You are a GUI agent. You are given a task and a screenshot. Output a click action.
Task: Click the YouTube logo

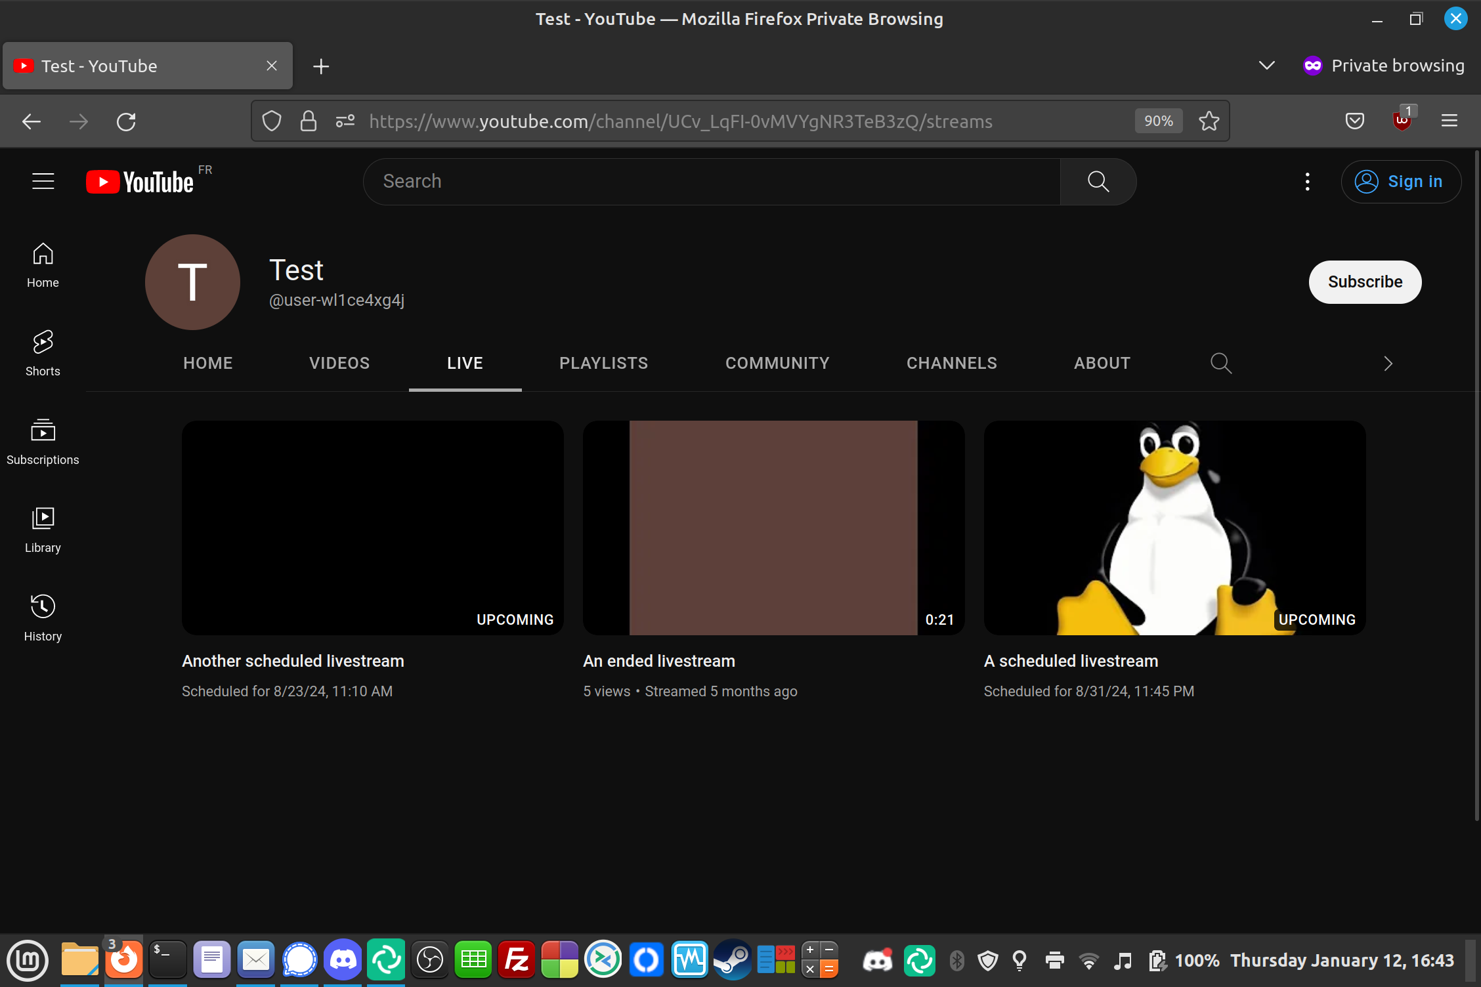141,181
